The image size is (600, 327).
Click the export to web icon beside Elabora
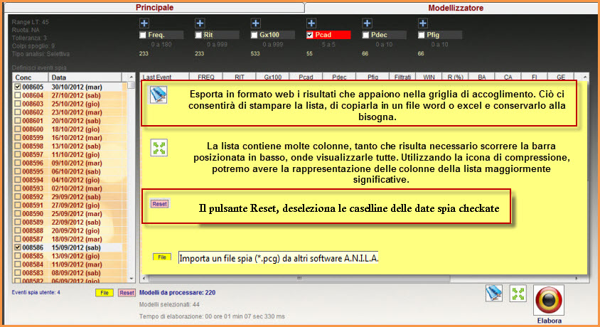click(x=494, y=294)
